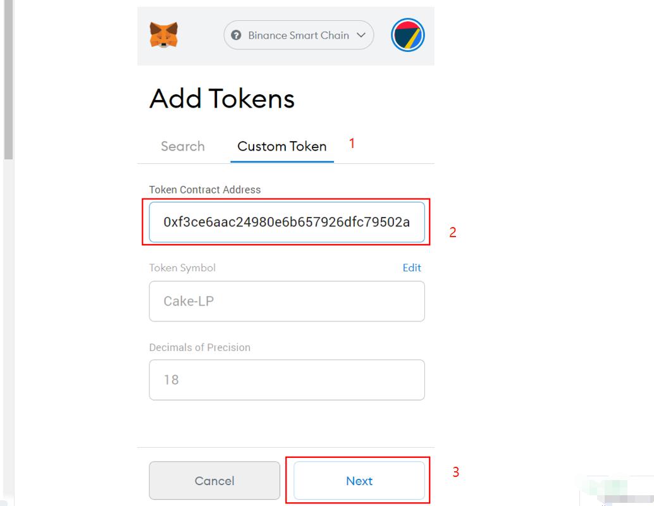Select the Custom Token tab
Screen dimensions: 654x506
click(281, 146)
